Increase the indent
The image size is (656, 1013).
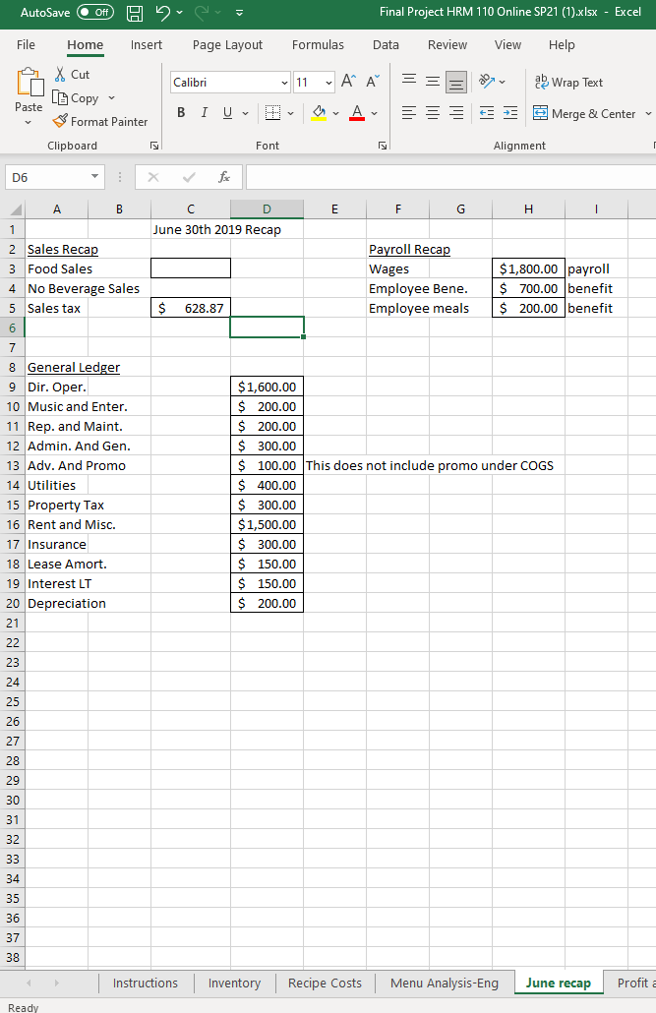click(510, 113)
